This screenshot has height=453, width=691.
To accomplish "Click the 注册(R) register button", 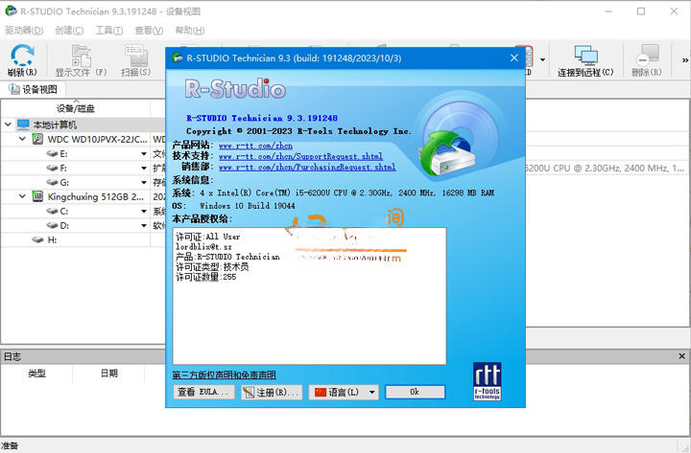I will pos(272,392).
